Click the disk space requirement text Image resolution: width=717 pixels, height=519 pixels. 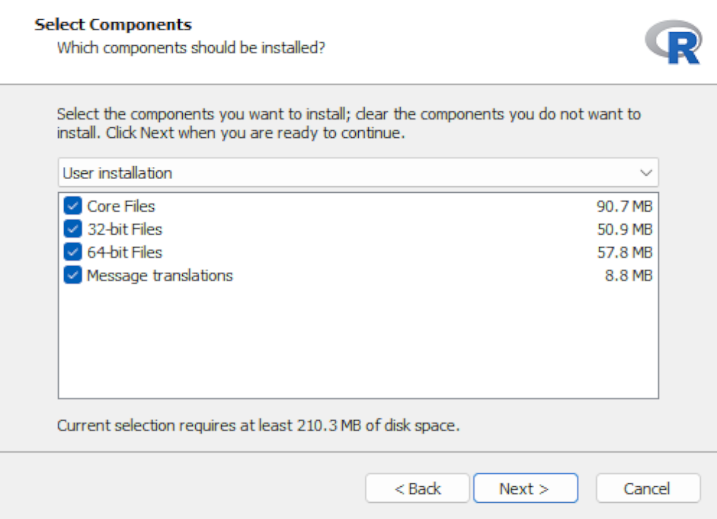(x=258, y=426)
